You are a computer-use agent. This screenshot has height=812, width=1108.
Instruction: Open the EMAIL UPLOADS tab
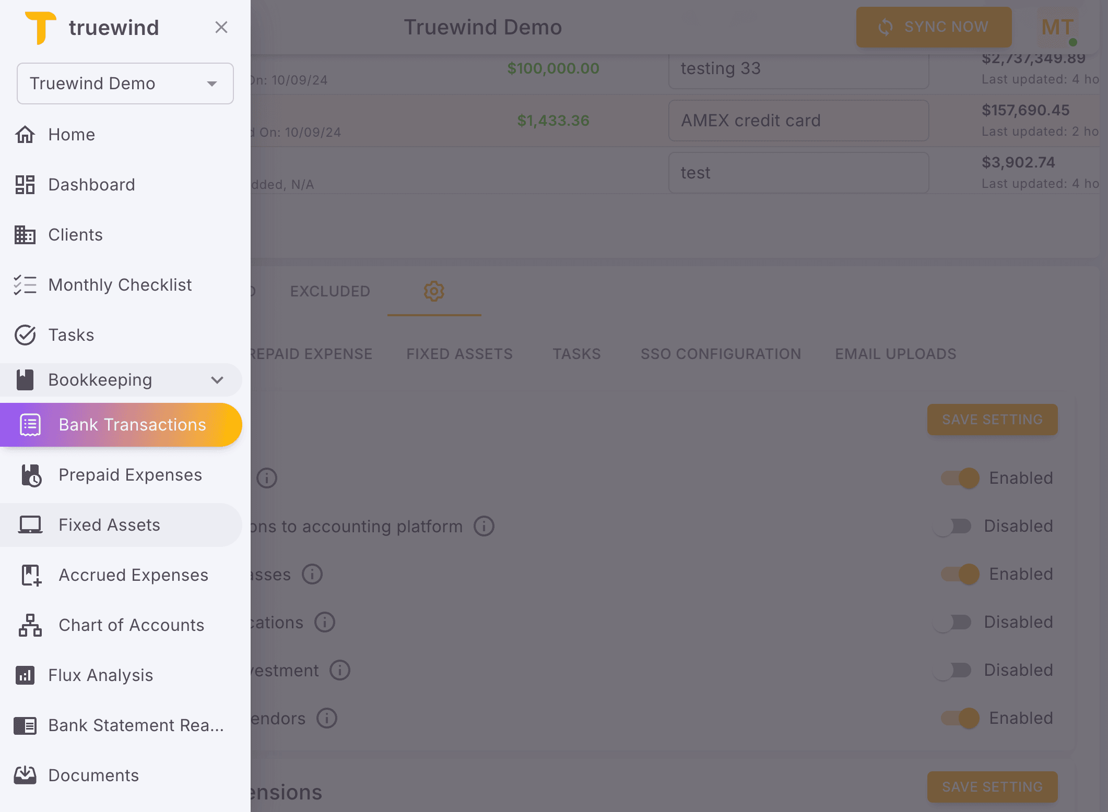coord(895,353)
